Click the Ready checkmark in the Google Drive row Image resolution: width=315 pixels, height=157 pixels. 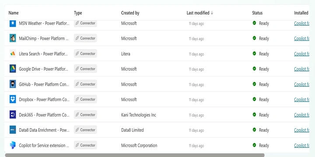pos(254,69)
